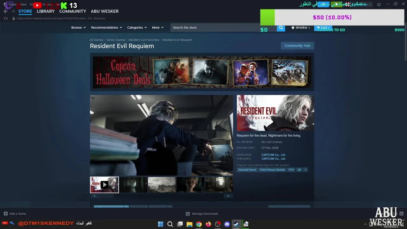This screenshot has width=407, height=229.
Task: Expand the Browse dropdown
Action: pos(79,28)
